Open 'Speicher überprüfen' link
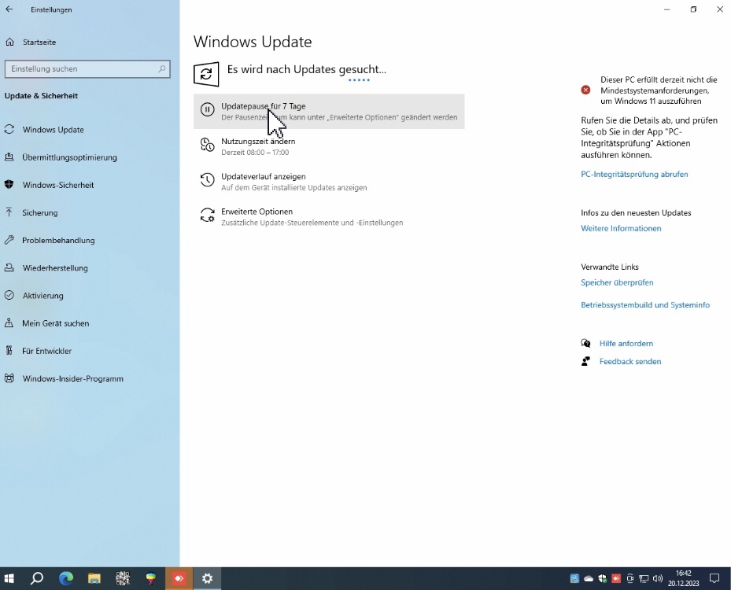731x590 pixels. (x=617, y=282)
